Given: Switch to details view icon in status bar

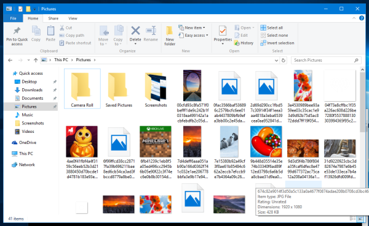Looking at the screenshot, I should (352, 219).
